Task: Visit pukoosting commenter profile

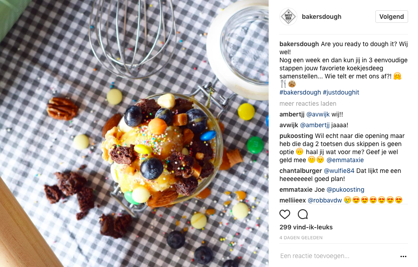Action: click(x=296, y=136)
